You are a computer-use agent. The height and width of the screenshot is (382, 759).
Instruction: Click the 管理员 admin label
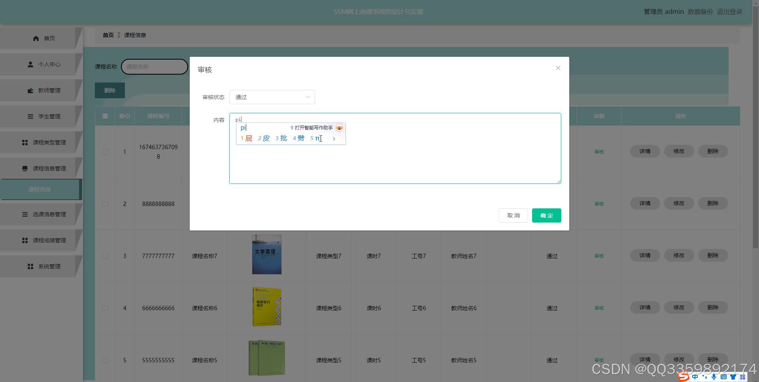664,12
